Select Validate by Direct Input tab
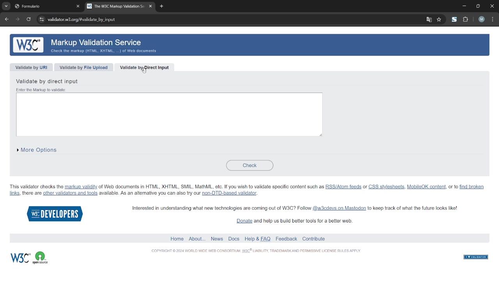Screen dimensions: 499x281 pyautogui.click(x=144, y=68)
